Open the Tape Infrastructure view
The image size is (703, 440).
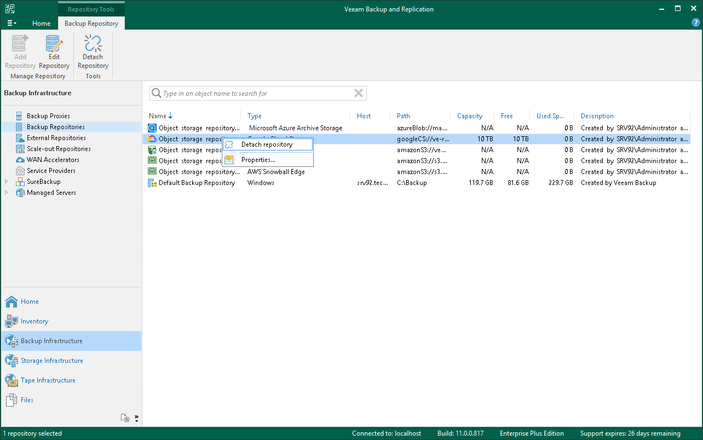click(x=48, y=380)
